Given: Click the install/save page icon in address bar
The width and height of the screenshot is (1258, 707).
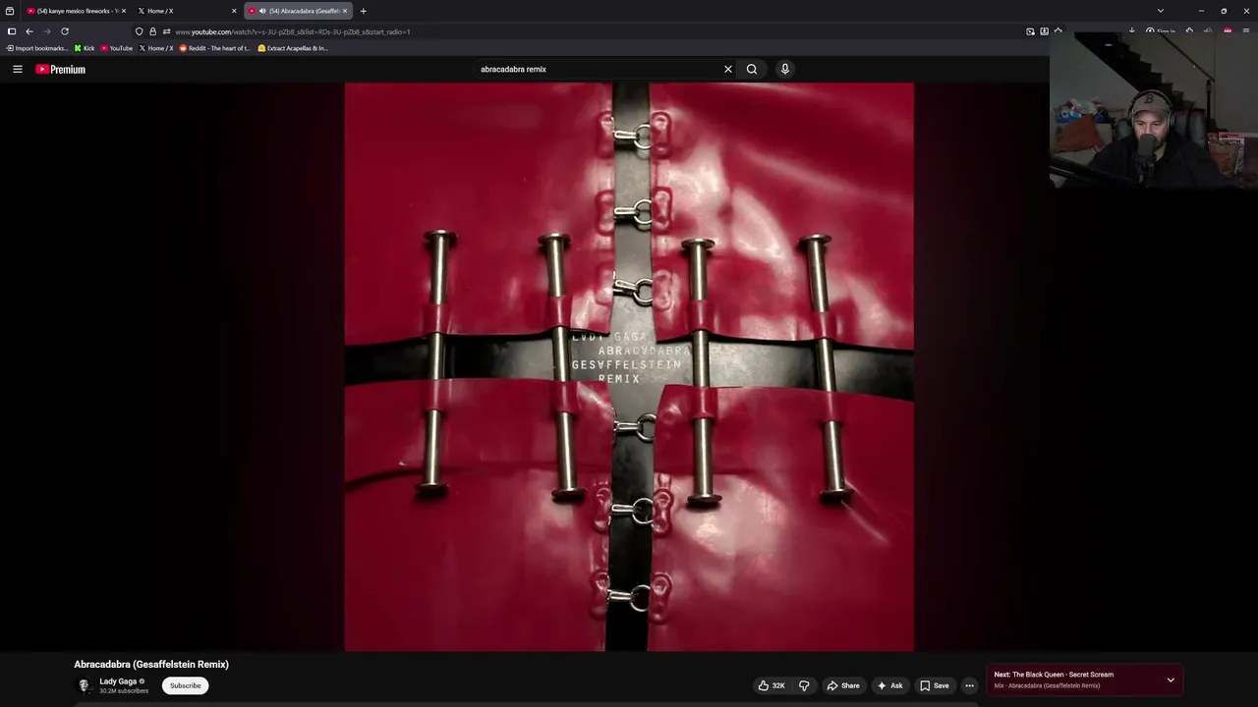Looking at the screenshot, I should pyautogui.click(x=1044, y=31).
